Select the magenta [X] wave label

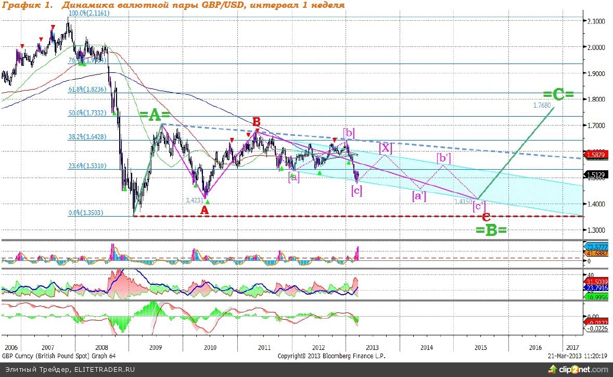coord(385,148)
